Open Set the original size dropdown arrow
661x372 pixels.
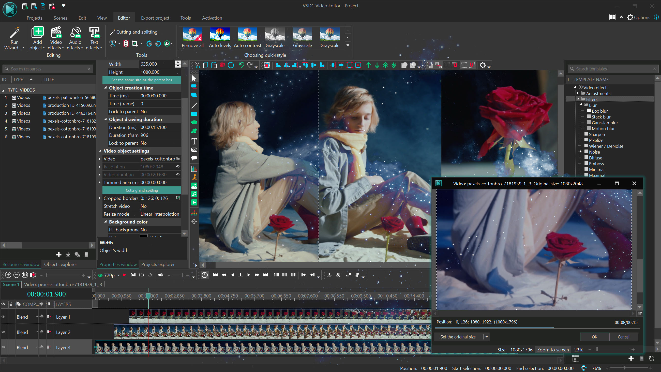[487, 337]
